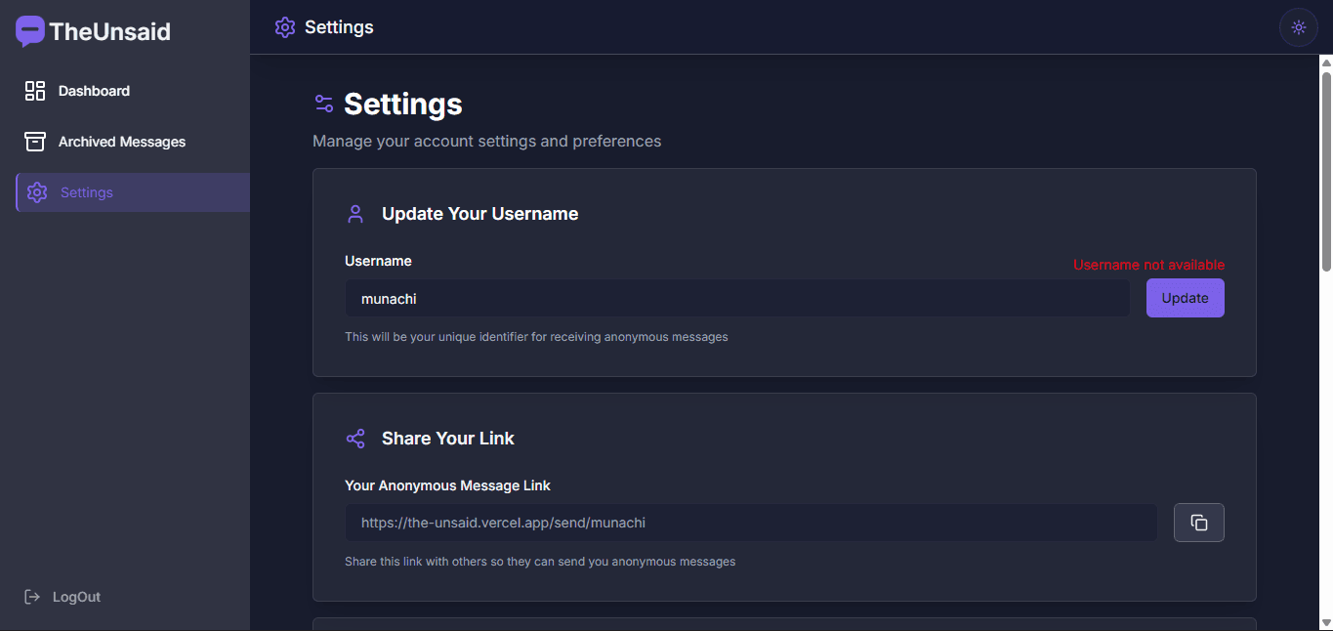Click the scrollbar down arrow

pyautogui.click(x=1326, y=621)
